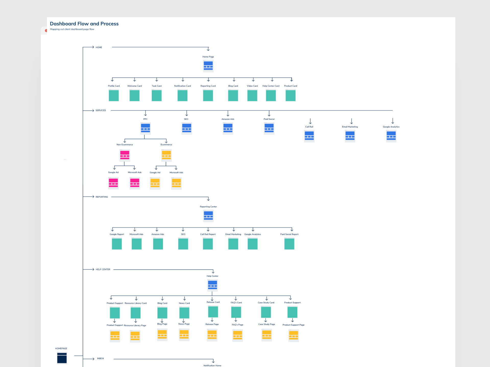Click the Video Card teal thumbnail
Image resolution: width=490 pixels, height=367 pixels.
point(252,95)
